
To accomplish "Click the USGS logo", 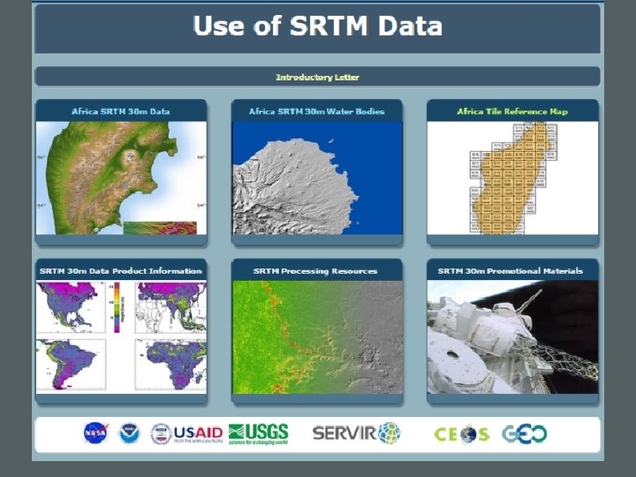I will [x=258, y=434].
